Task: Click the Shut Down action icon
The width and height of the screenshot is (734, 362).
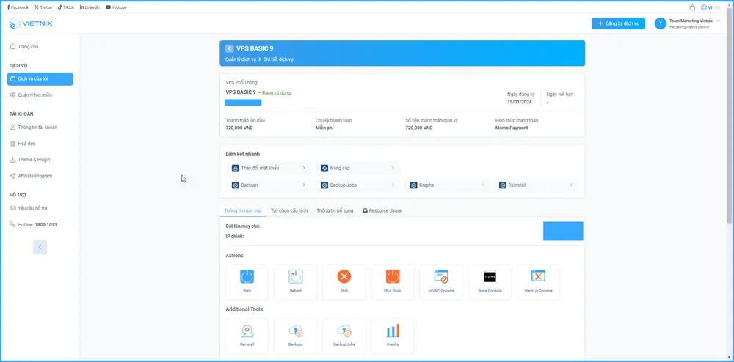Action: (393, 276)
